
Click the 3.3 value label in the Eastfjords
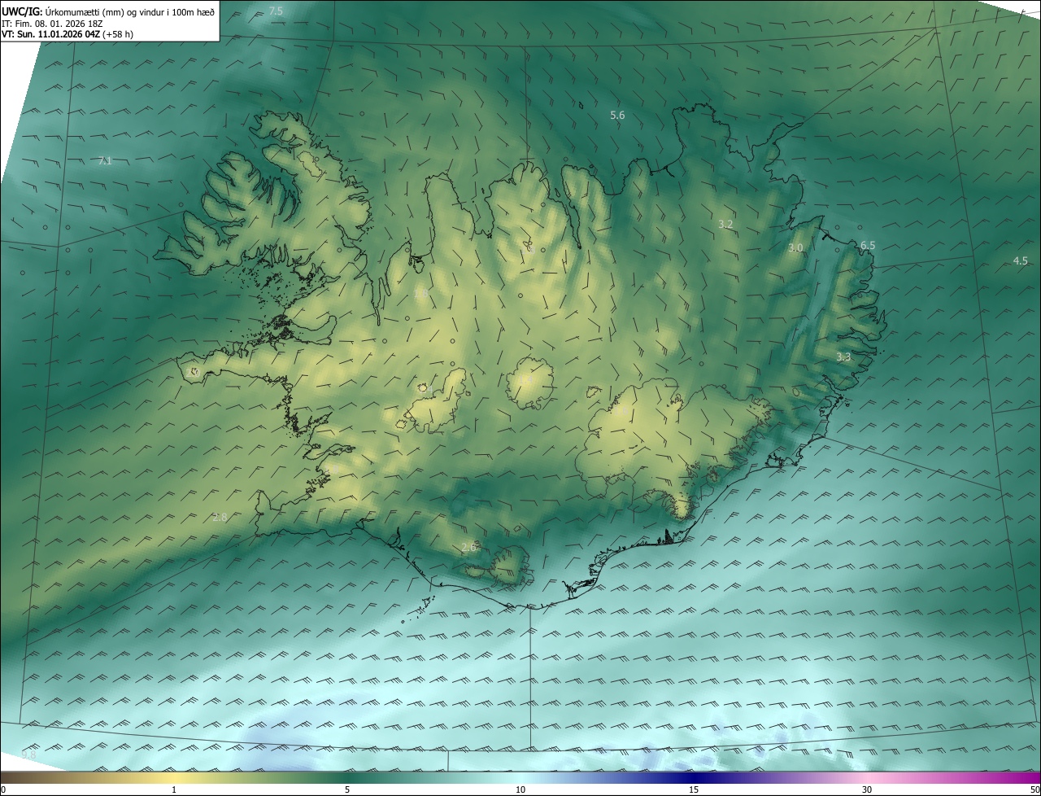[x=843, y=356]
